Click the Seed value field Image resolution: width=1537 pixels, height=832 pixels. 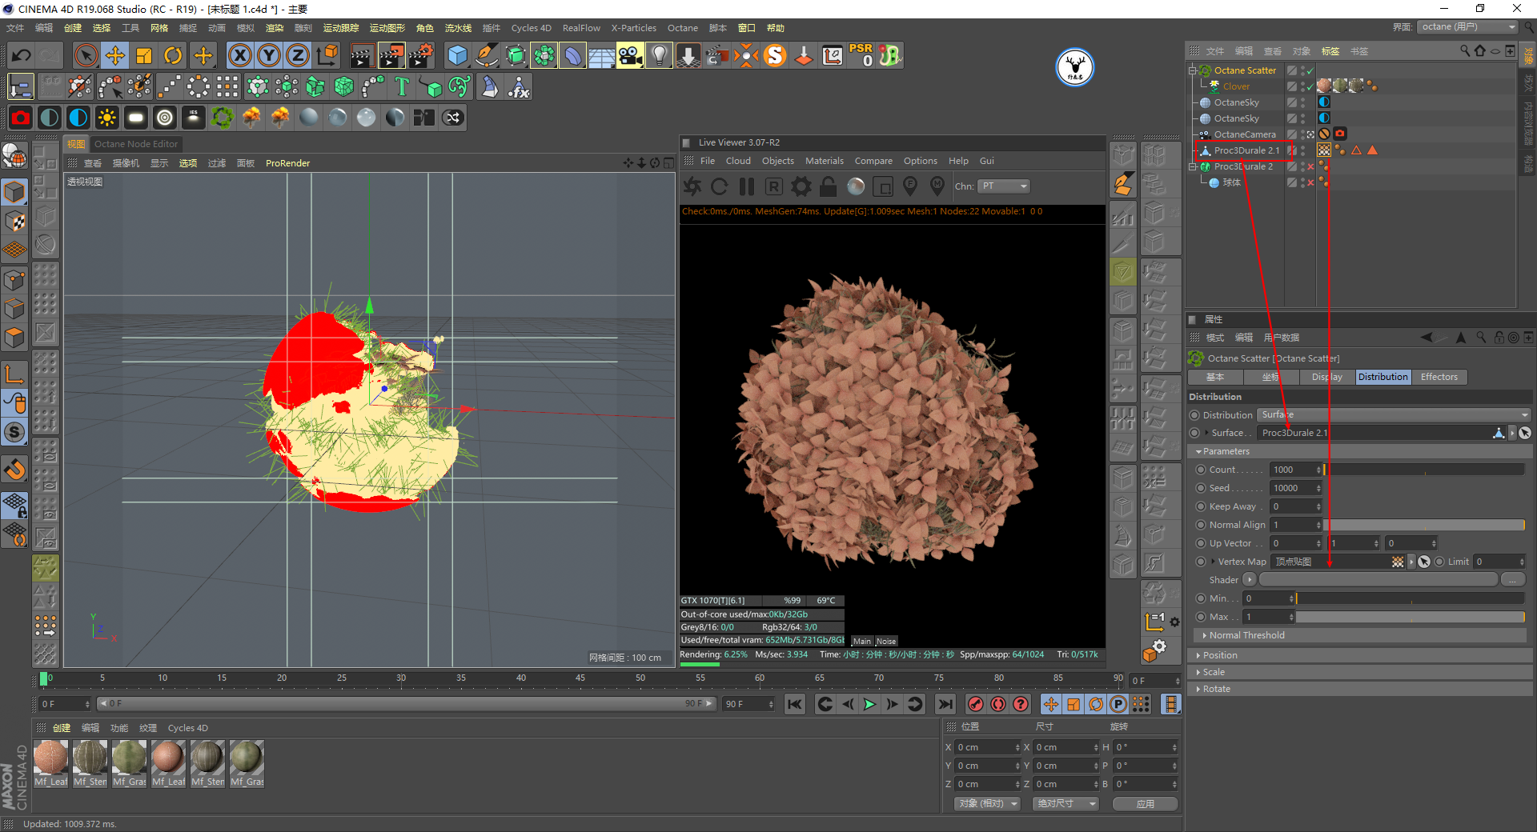pyautogui.click(x=1293, y=488)
